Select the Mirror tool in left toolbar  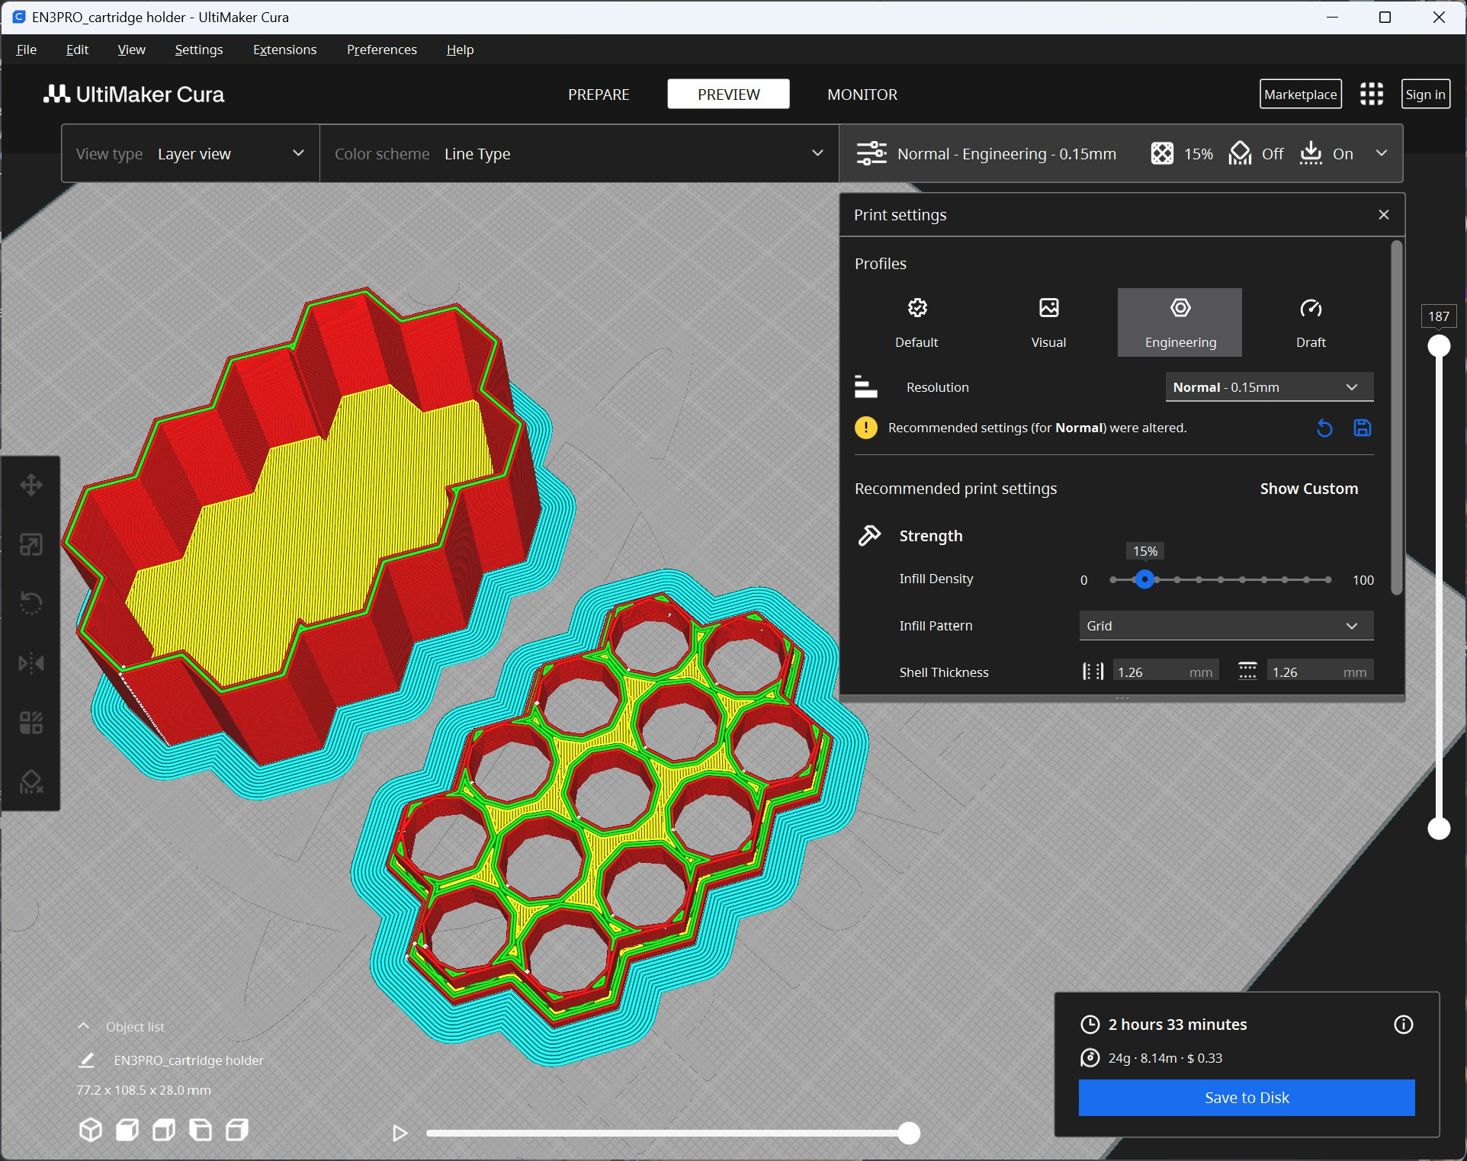point(31,662)
